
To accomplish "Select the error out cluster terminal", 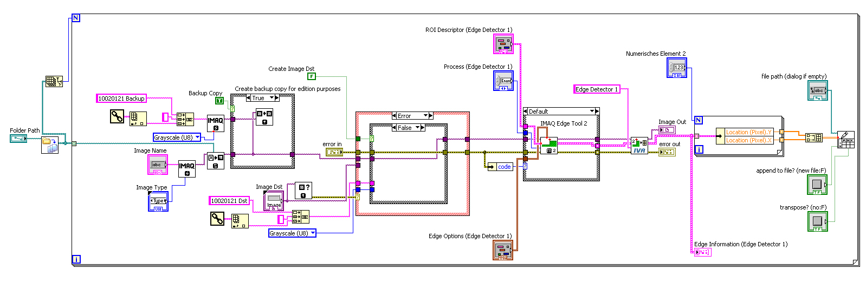I will (667, 152).
